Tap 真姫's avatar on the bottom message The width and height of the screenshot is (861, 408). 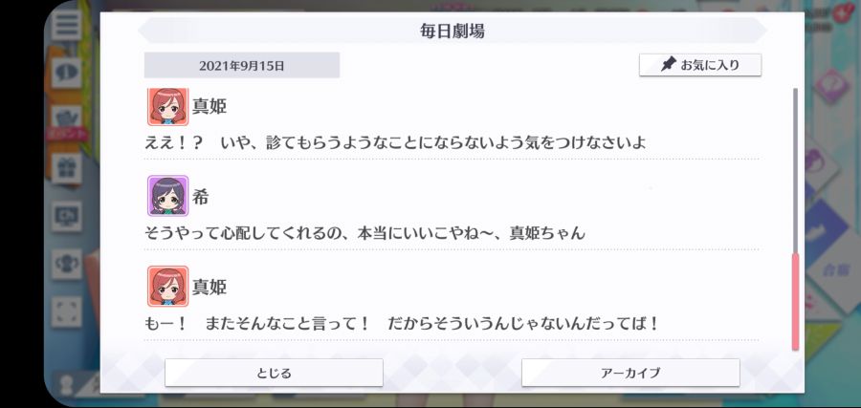[x=168, y=287]
